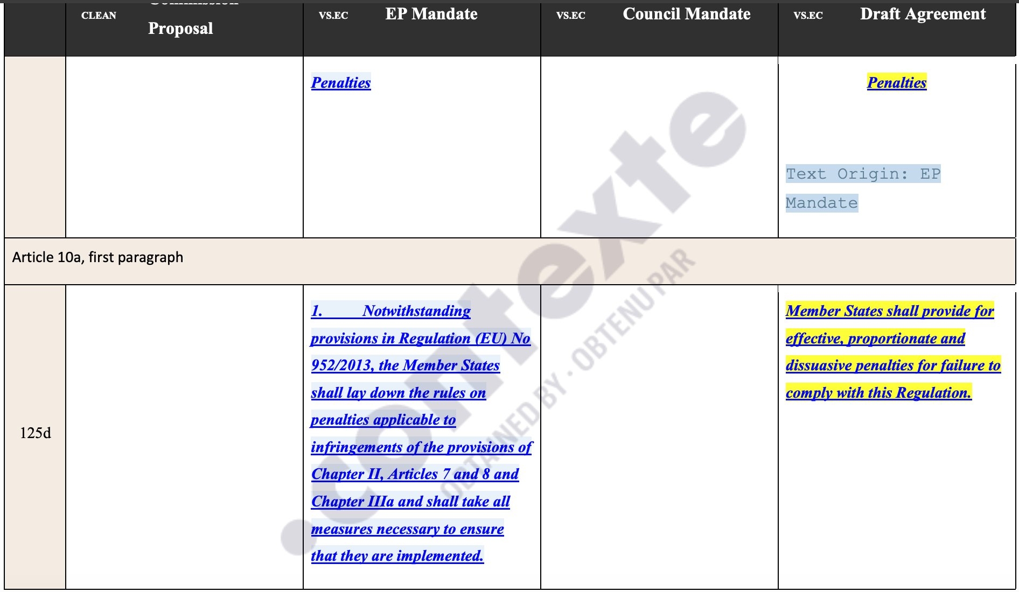1019x592 pixels.
Task: Open the yellow-highlighted Penalties link
Action: [x=896, y=82]
